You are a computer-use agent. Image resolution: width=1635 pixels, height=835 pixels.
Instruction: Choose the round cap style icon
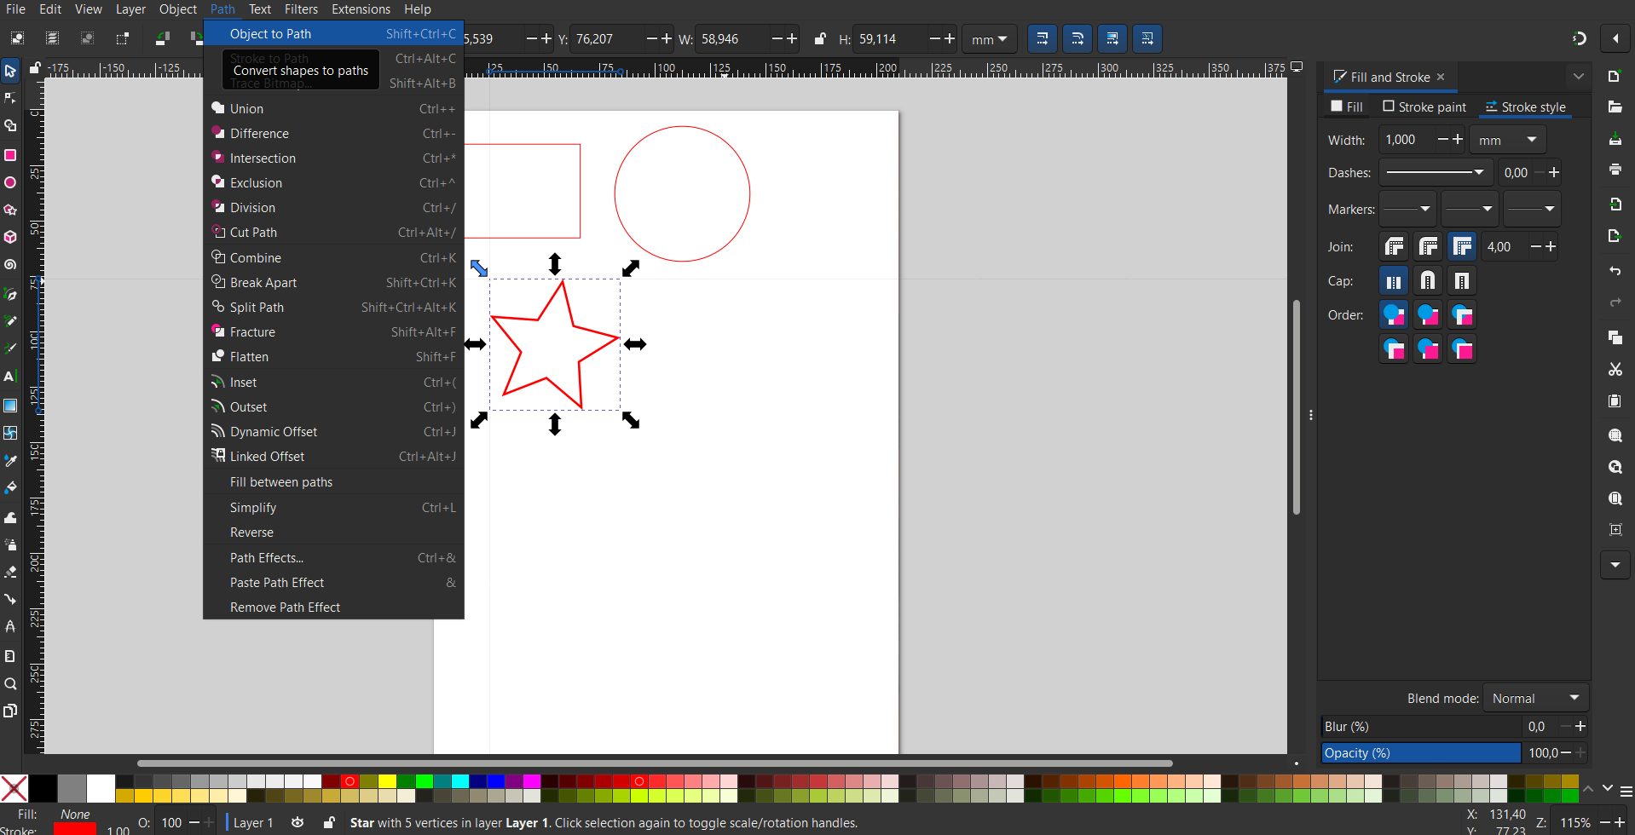(1428, 281)
